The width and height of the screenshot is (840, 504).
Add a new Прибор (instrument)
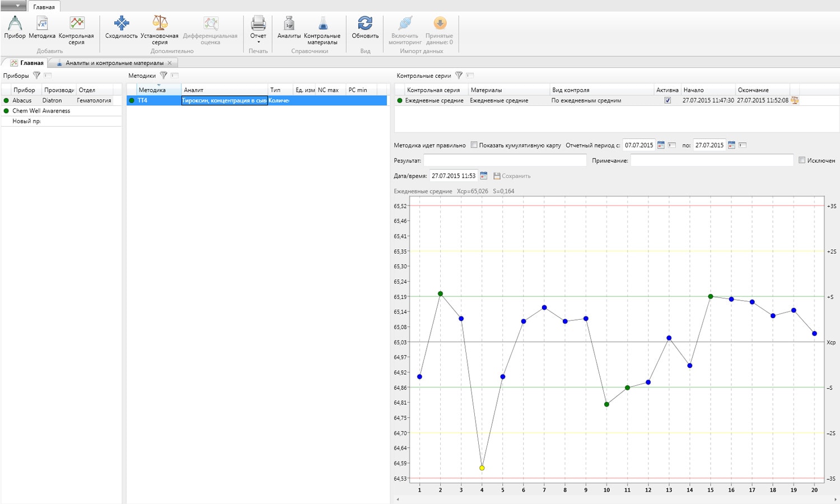tap(15, 27)
